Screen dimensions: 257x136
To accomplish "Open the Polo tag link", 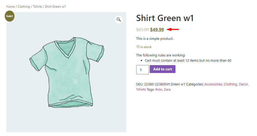I will (x=159, y=90).
